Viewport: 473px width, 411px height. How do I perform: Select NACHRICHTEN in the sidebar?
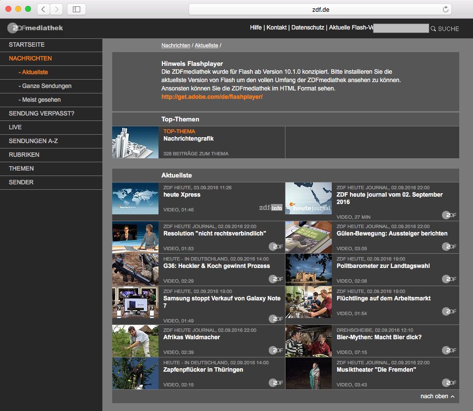click(x=51, y=59)
